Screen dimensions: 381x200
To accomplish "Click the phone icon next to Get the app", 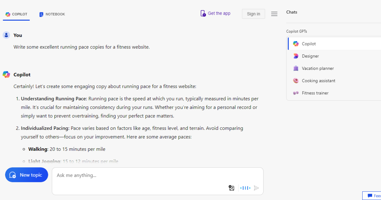I will 203,13.
